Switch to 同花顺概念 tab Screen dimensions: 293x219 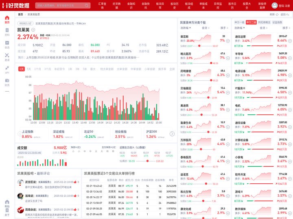[x=264, y=22]
